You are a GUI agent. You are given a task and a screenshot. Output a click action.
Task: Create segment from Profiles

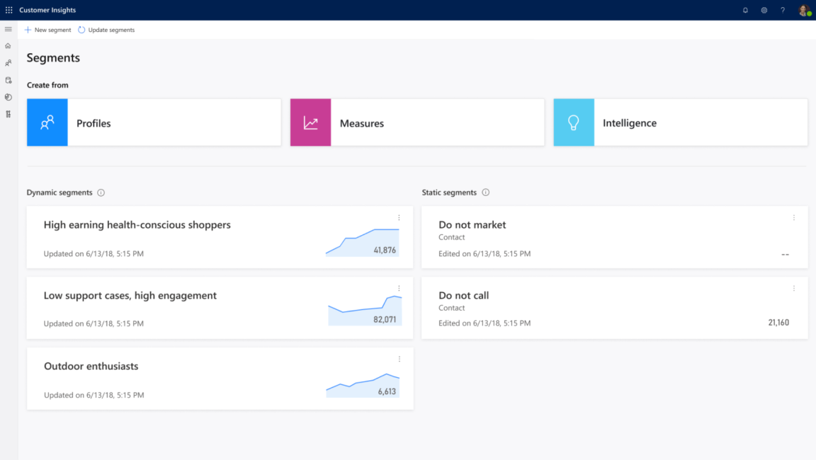coord(153,122)
